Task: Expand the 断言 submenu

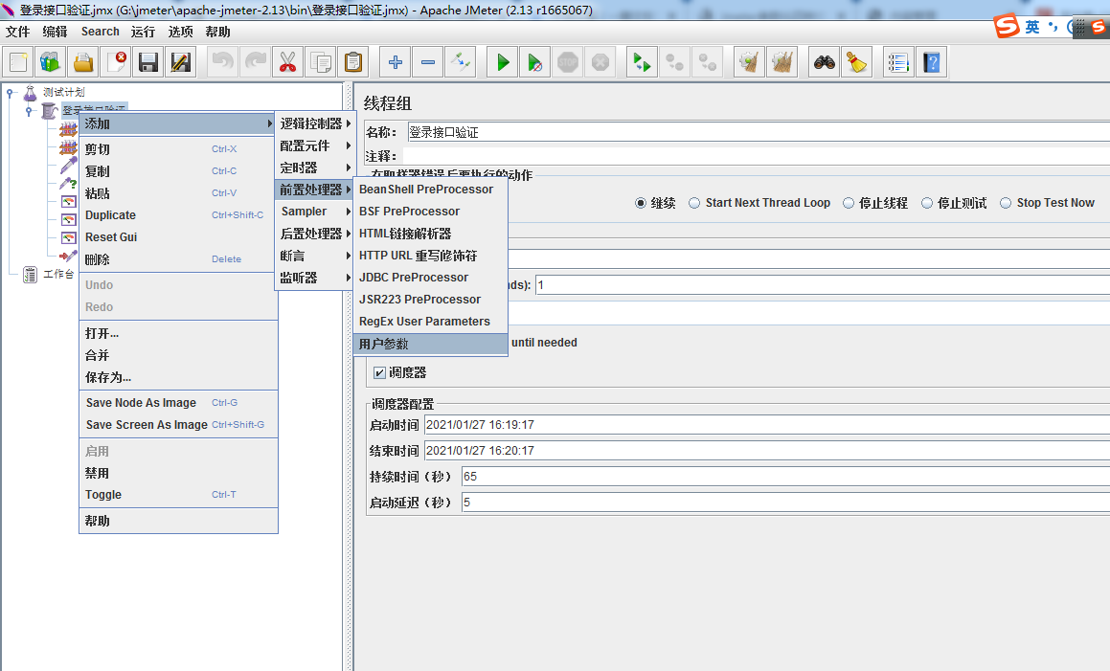Action: point(315,256)
